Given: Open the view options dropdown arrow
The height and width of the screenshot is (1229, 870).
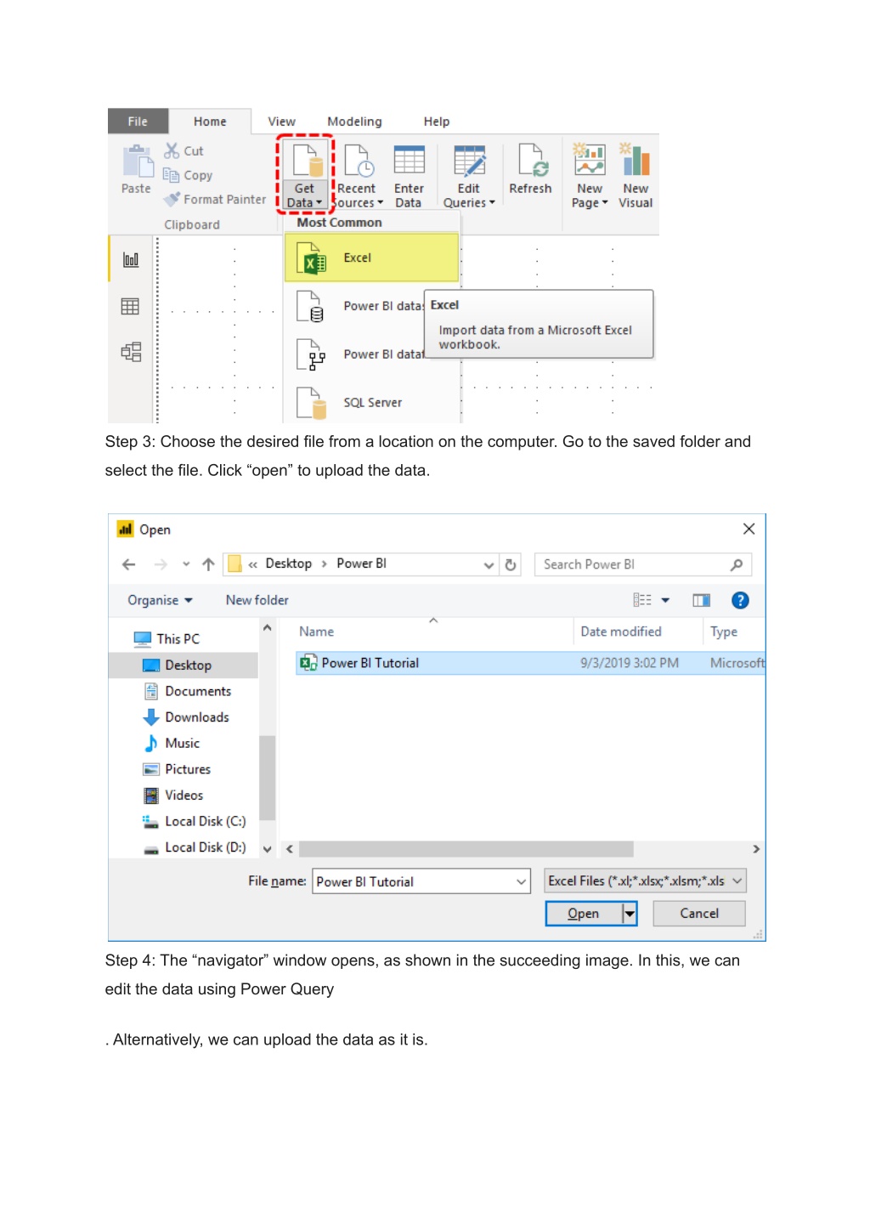Looking at the screenshot, I should tap(665, 600).
